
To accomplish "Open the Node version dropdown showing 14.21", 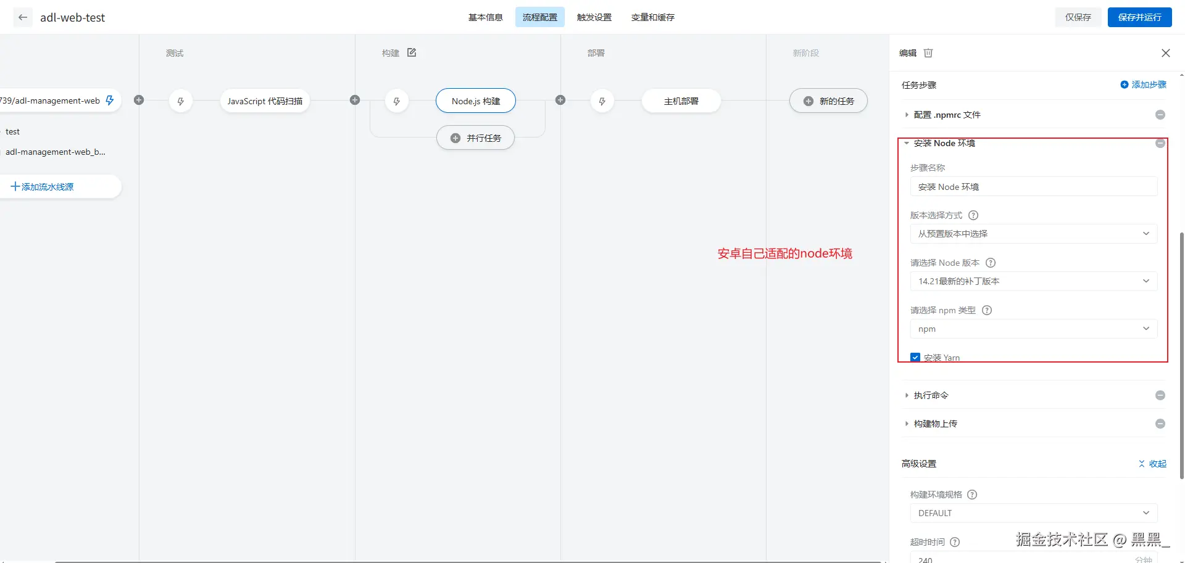I will [x=1034, y=281].
